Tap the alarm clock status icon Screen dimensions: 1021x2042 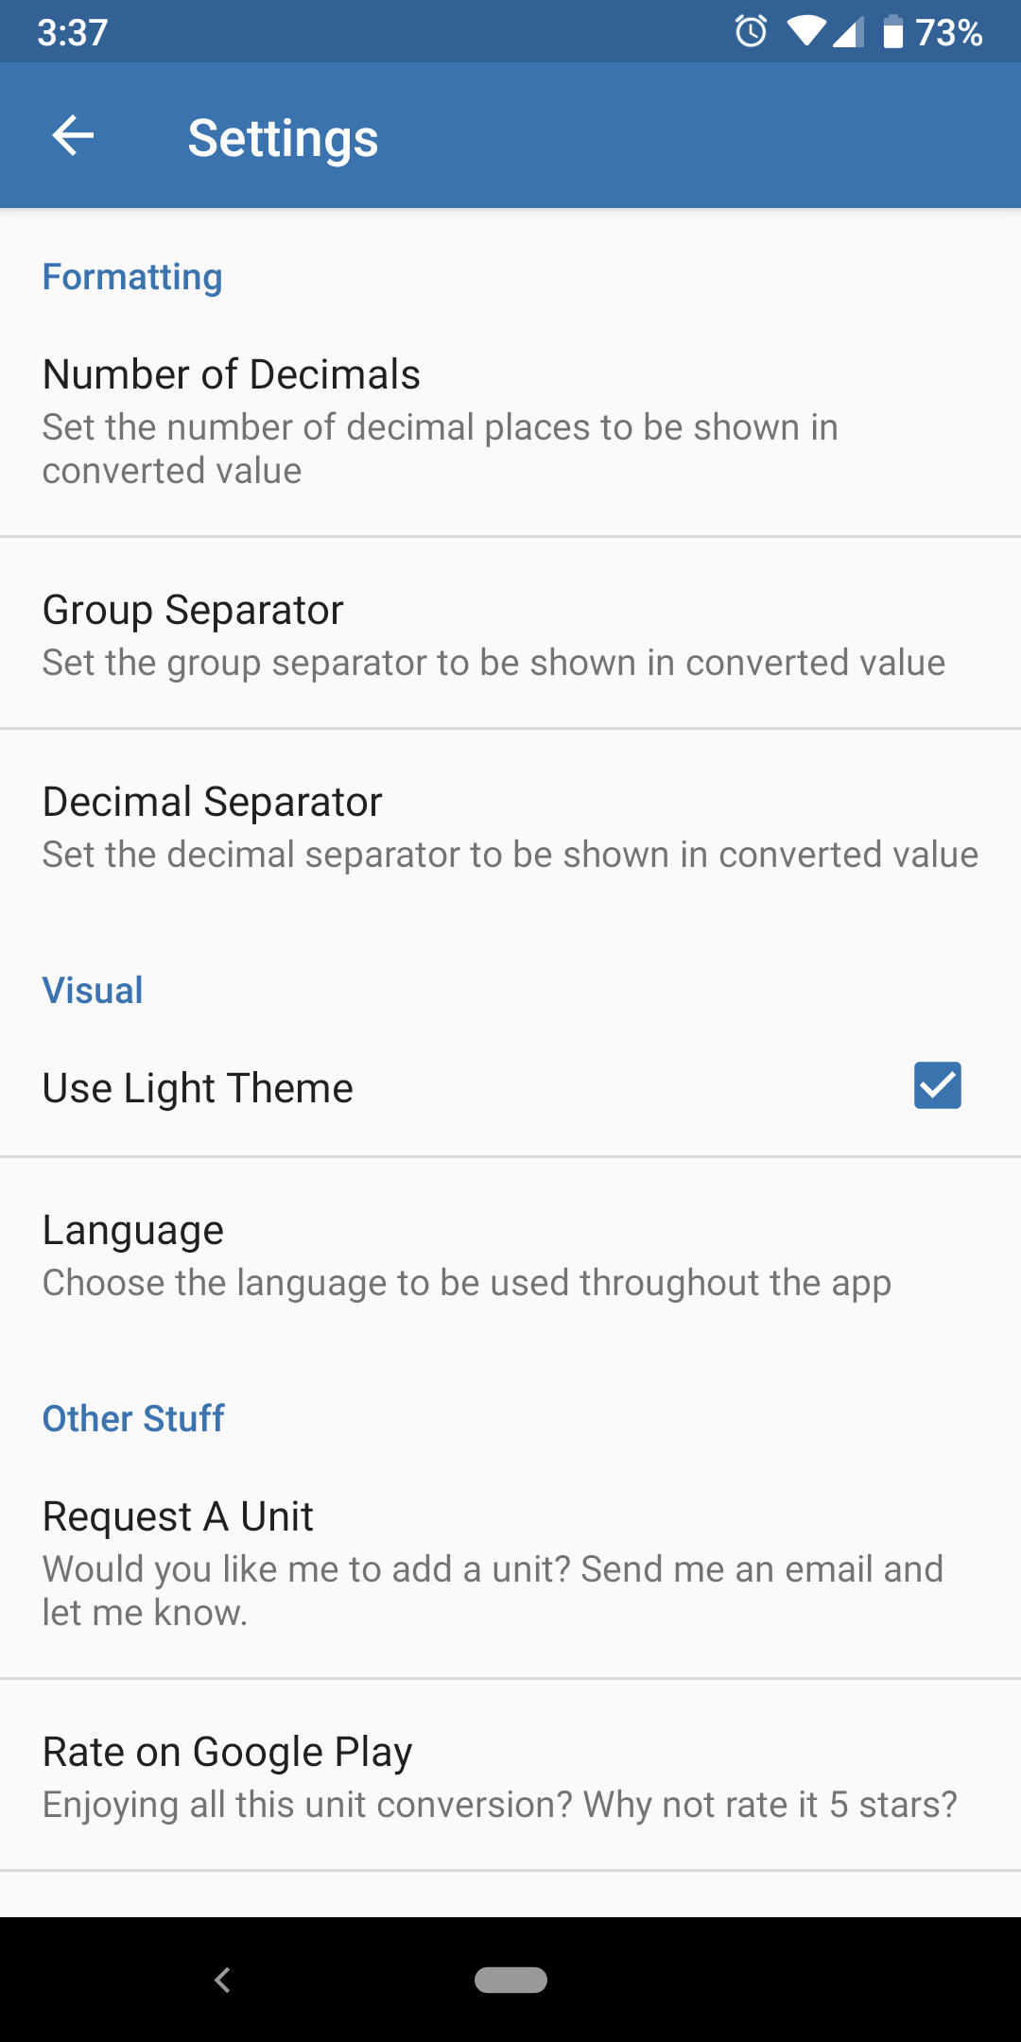point(752,31)
